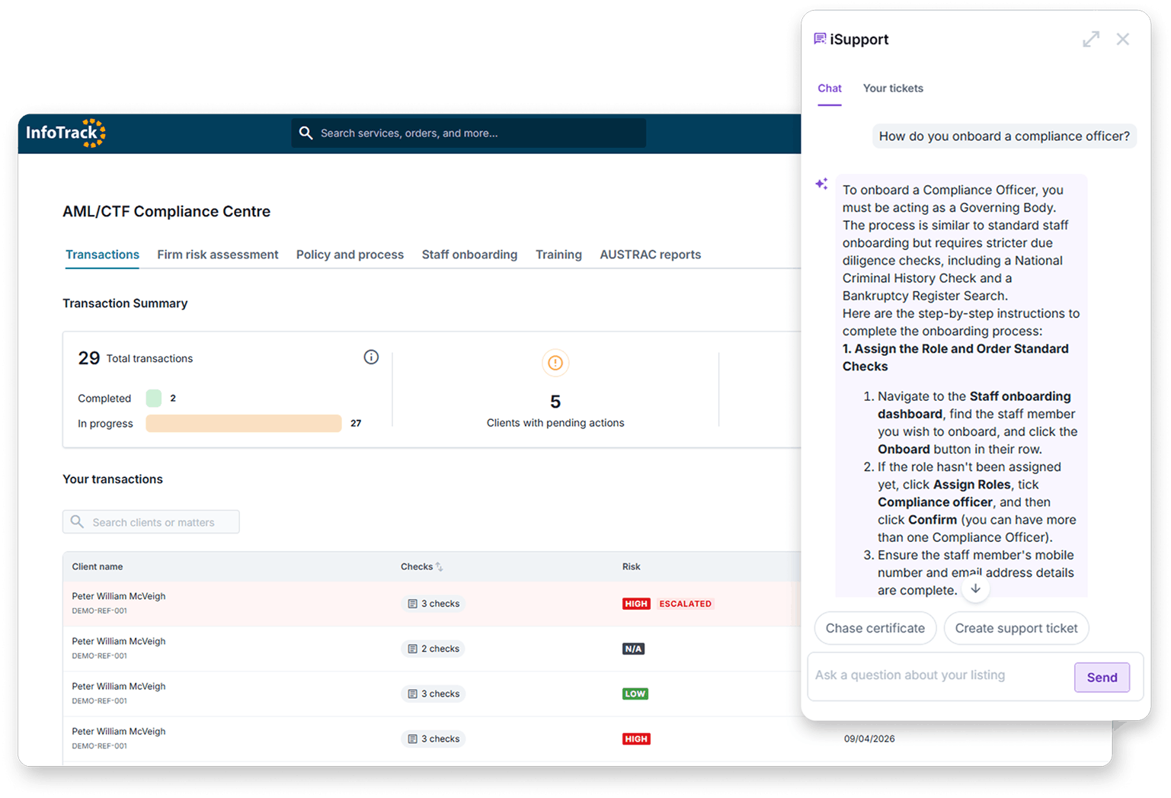This screenshot has height=798, width=1171.
Task: Focus the Ask a question input box
Action: 939,675
